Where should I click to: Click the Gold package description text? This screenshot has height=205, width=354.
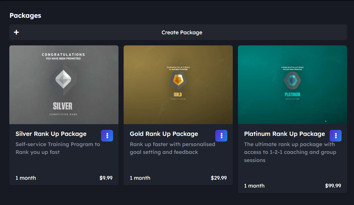172,148
